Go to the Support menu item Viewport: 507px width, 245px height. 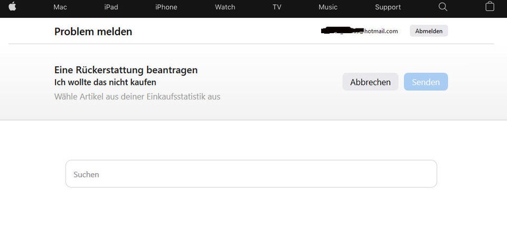click(388, 7)
